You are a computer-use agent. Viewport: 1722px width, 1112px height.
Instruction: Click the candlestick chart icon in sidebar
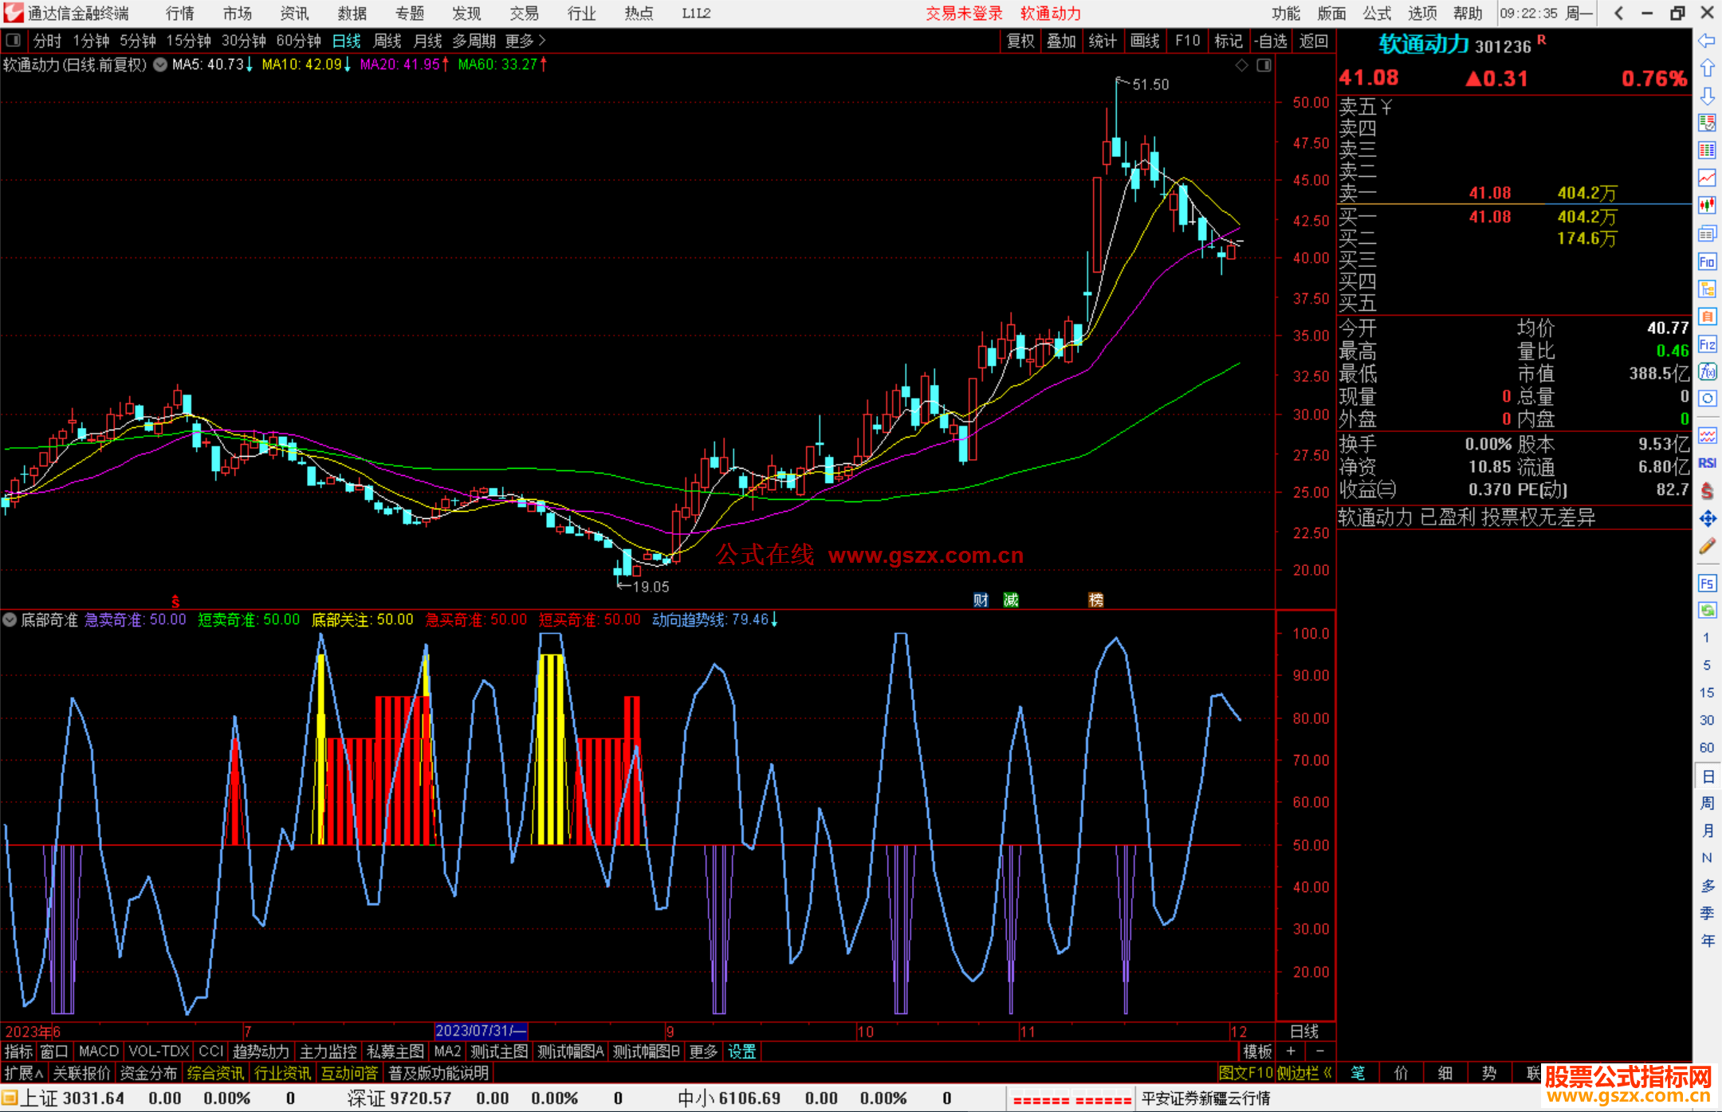[x=1707, y=205]
